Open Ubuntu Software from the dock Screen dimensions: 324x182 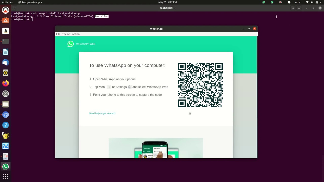click(x=6, y=20)
